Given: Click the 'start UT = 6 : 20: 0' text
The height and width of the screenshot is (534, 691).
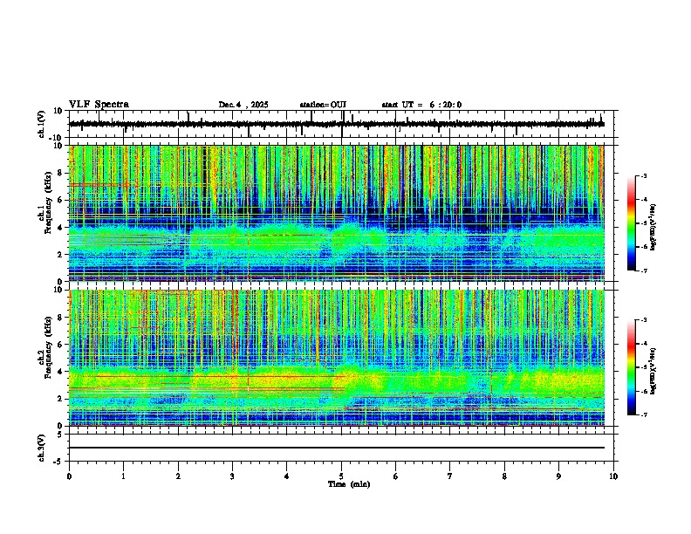Looking at the screenshot, I should 421,105.
